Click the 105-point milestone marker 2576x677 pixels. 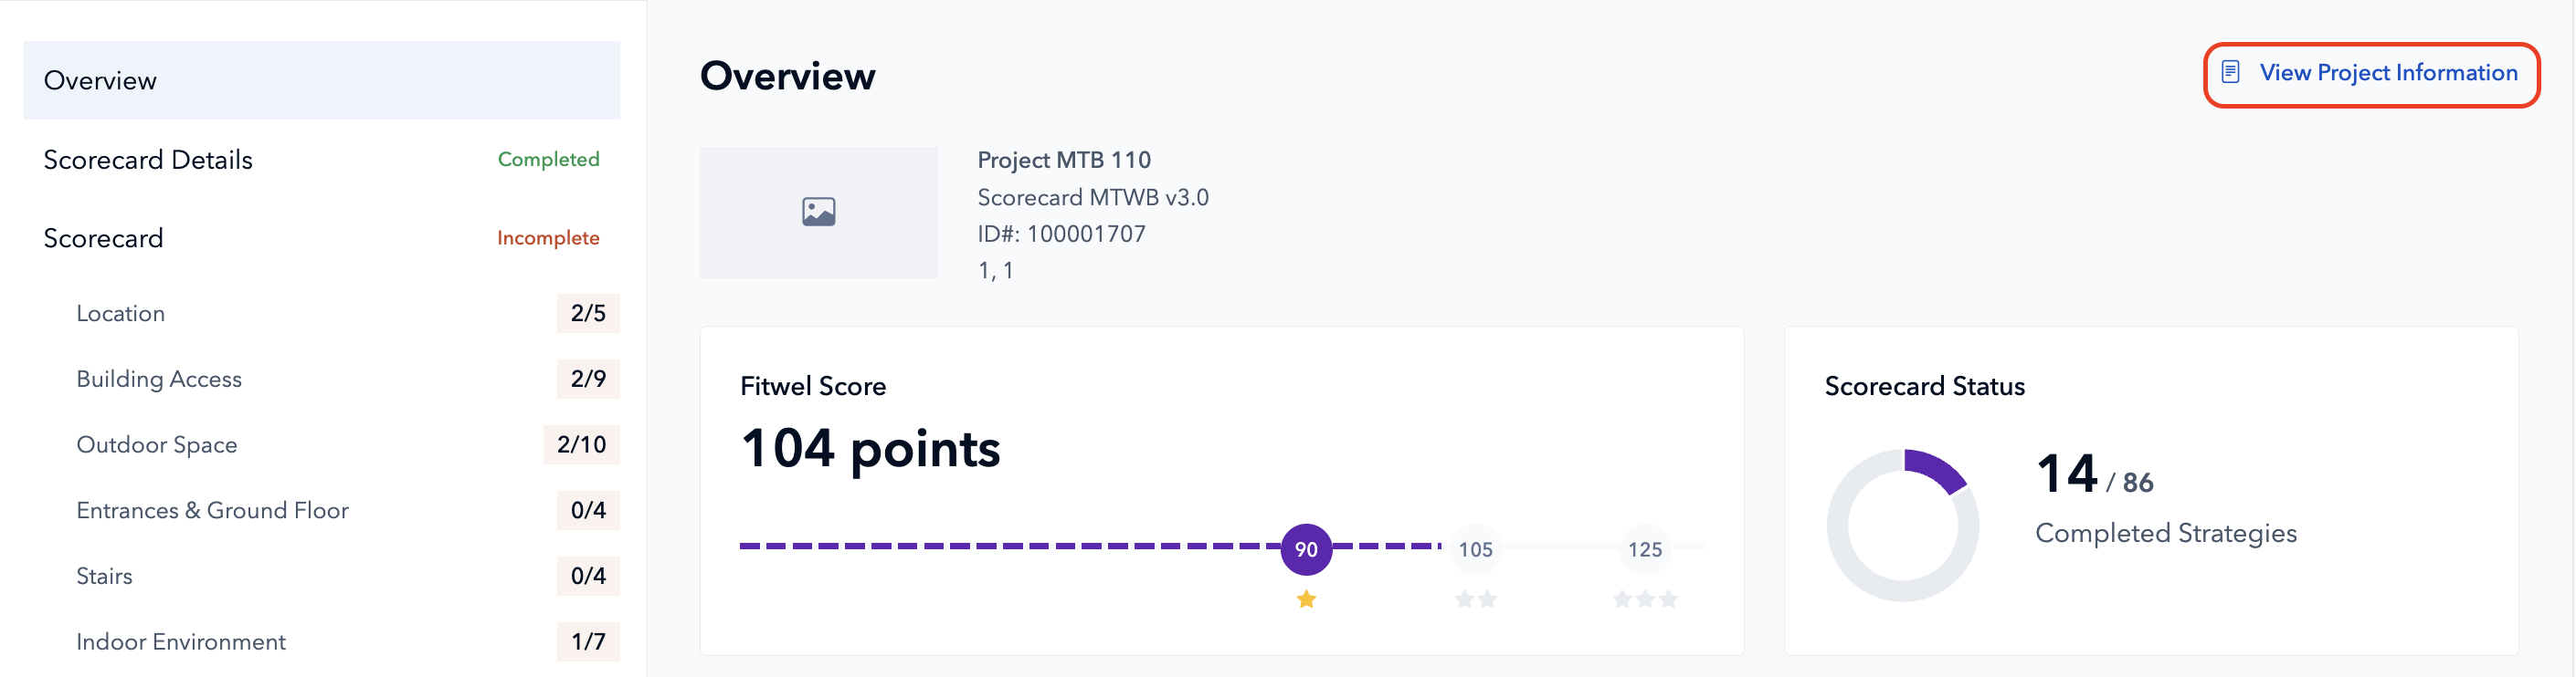click(x=1475, y=549)
